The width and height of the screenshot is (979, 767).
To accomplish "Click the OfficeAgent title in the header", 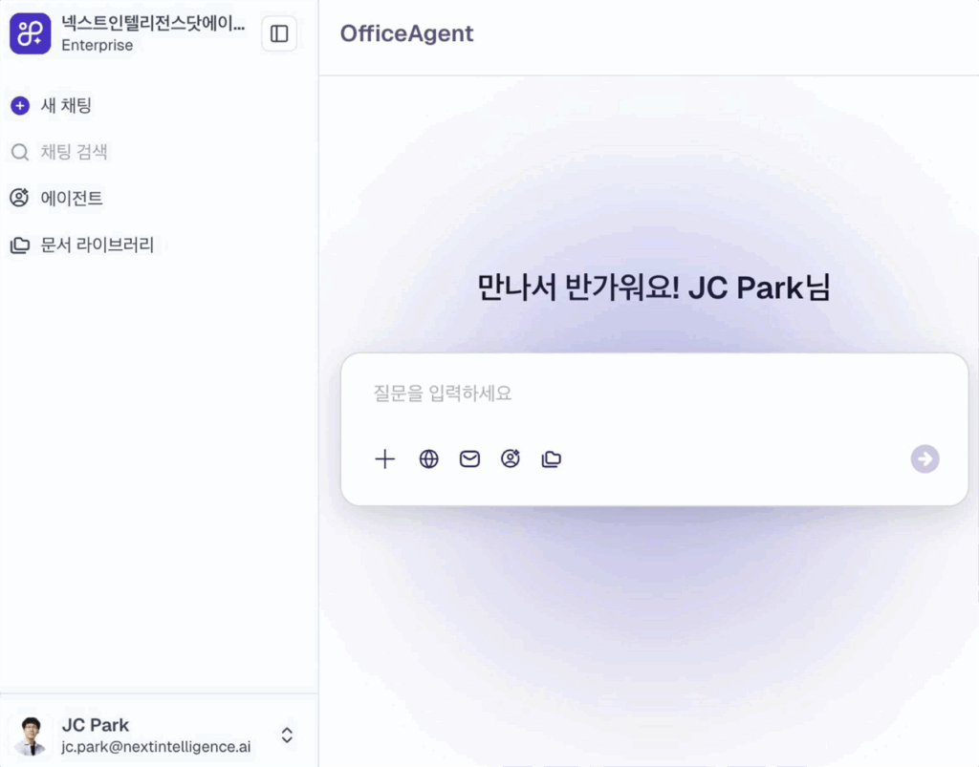I will click(406, 34).
